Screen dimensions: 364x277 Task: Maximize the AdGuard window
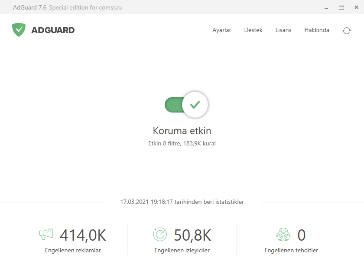(341, 8)
